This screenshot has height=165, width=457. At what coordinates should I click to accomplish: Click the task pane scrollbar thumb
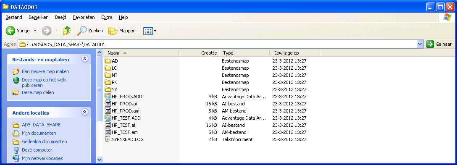point(99,89)
